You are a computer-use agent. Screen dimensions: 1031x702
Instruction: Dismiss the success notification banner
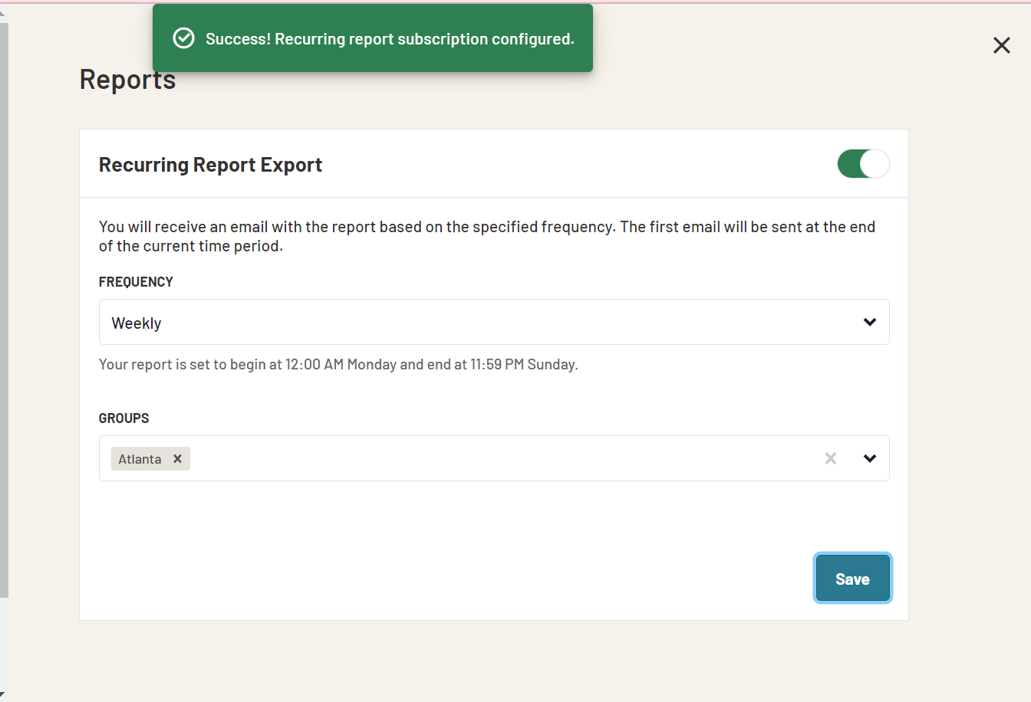coord(373,38)
